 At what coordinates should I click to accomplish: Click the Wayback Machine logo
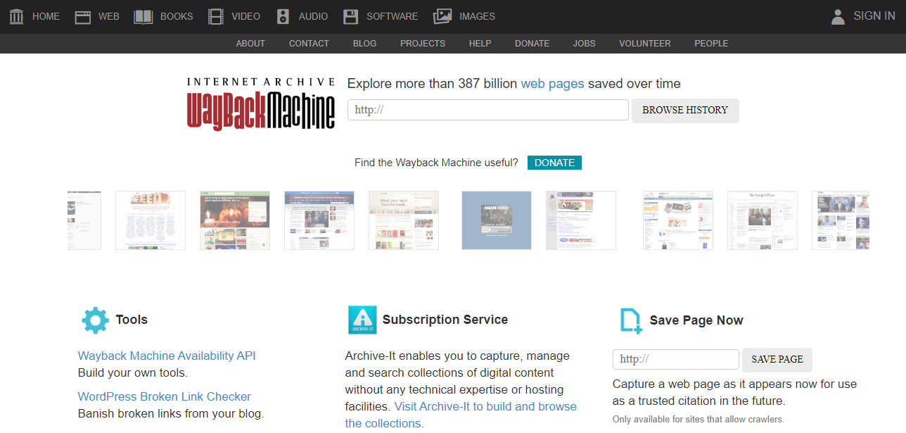(x=261, y=103)
